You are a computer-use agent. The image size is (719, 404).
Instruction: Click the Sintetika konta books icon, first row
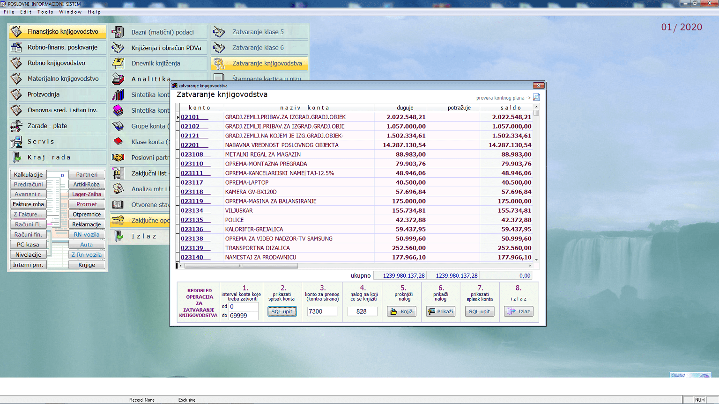click(x=118, y=94)
